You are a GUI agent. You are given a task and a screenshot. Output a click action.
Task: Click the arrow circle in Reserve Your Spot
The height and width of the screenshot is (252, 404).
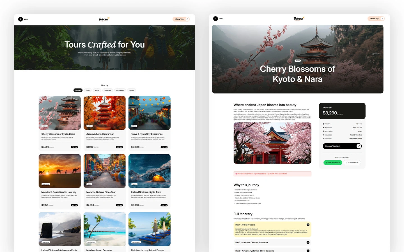[x=359, y=146]
